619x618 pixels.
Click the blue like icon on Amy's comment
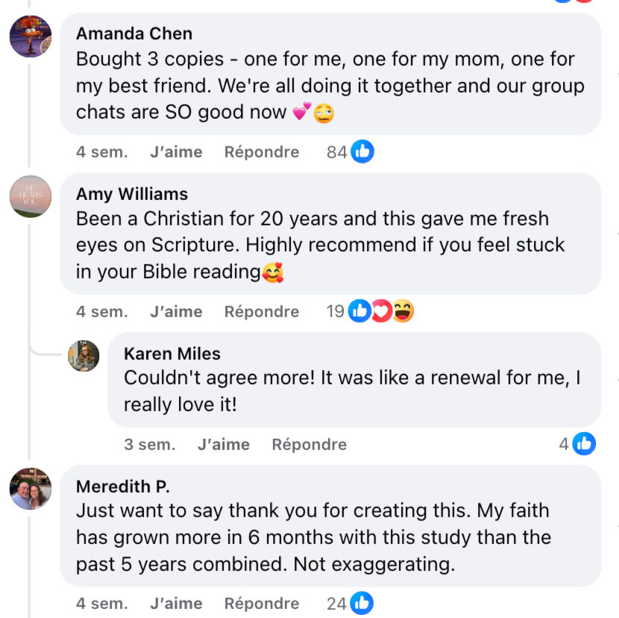(x=359, y=311)
